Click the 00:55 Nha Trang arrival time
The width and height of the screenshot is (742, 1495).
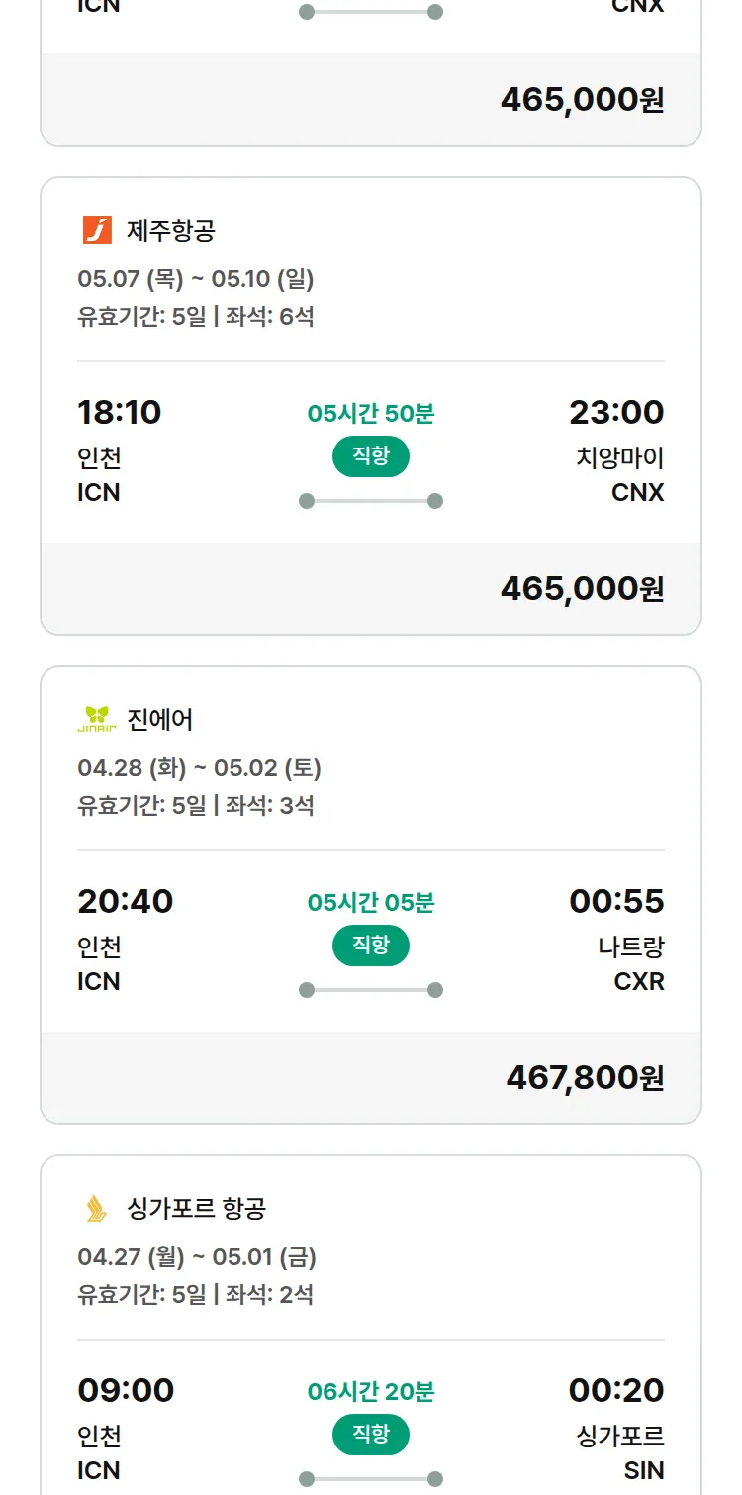pyautogui.click(x=616, y=901)
